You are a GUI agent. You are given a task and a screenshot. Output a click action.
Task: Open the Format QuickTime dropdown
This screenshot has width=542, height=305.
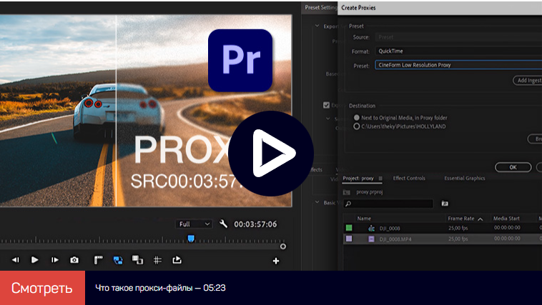(x=455, y=51)
